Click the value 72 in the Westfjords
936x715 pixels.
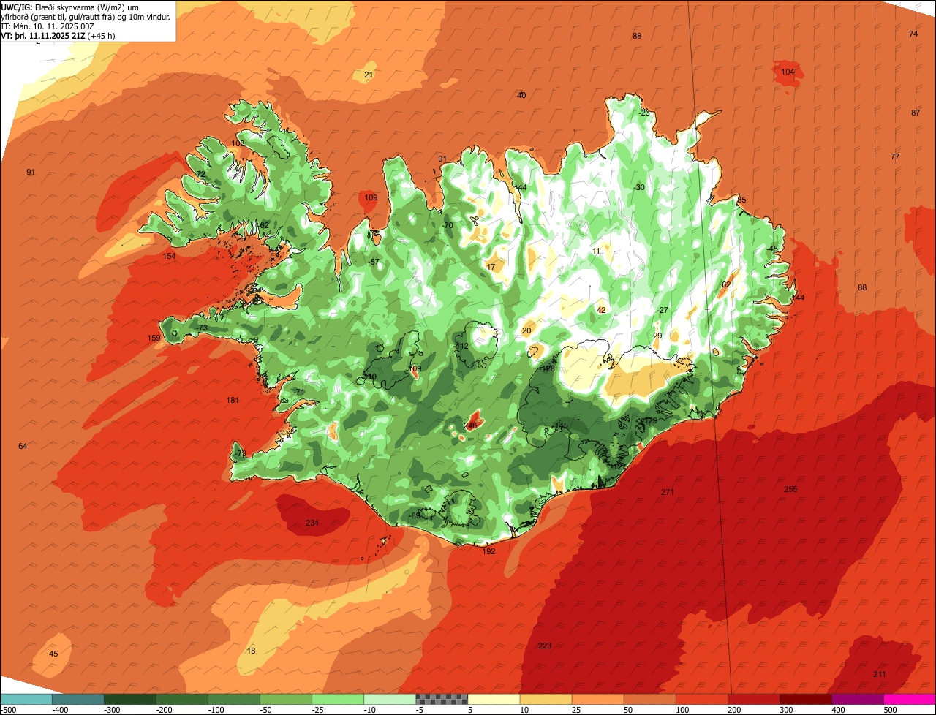tap(200, 174)
